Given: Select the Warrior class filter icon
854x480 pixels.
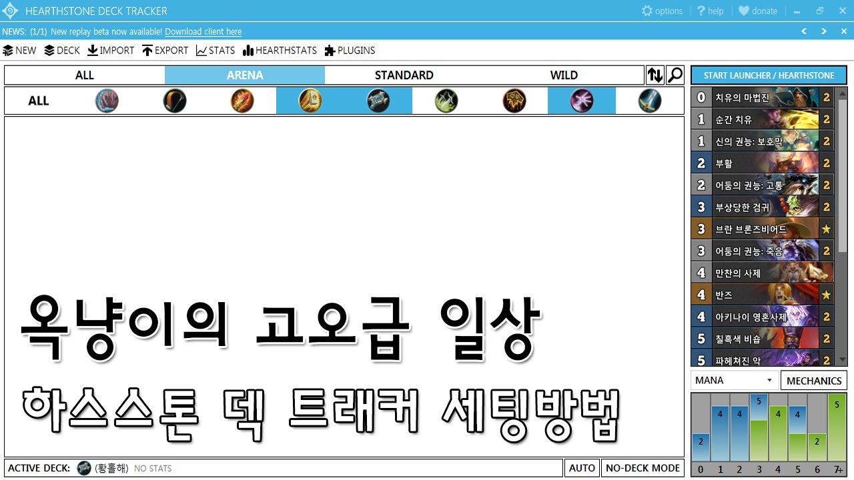Looking at the screenshot, I should click(x=650, y=101).
